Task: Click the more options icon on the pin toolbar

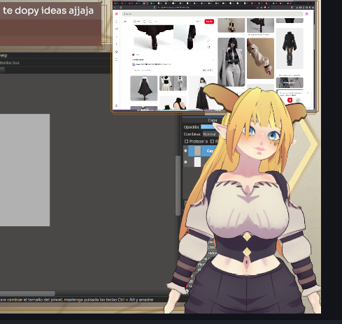Action: tap(157, 22)
